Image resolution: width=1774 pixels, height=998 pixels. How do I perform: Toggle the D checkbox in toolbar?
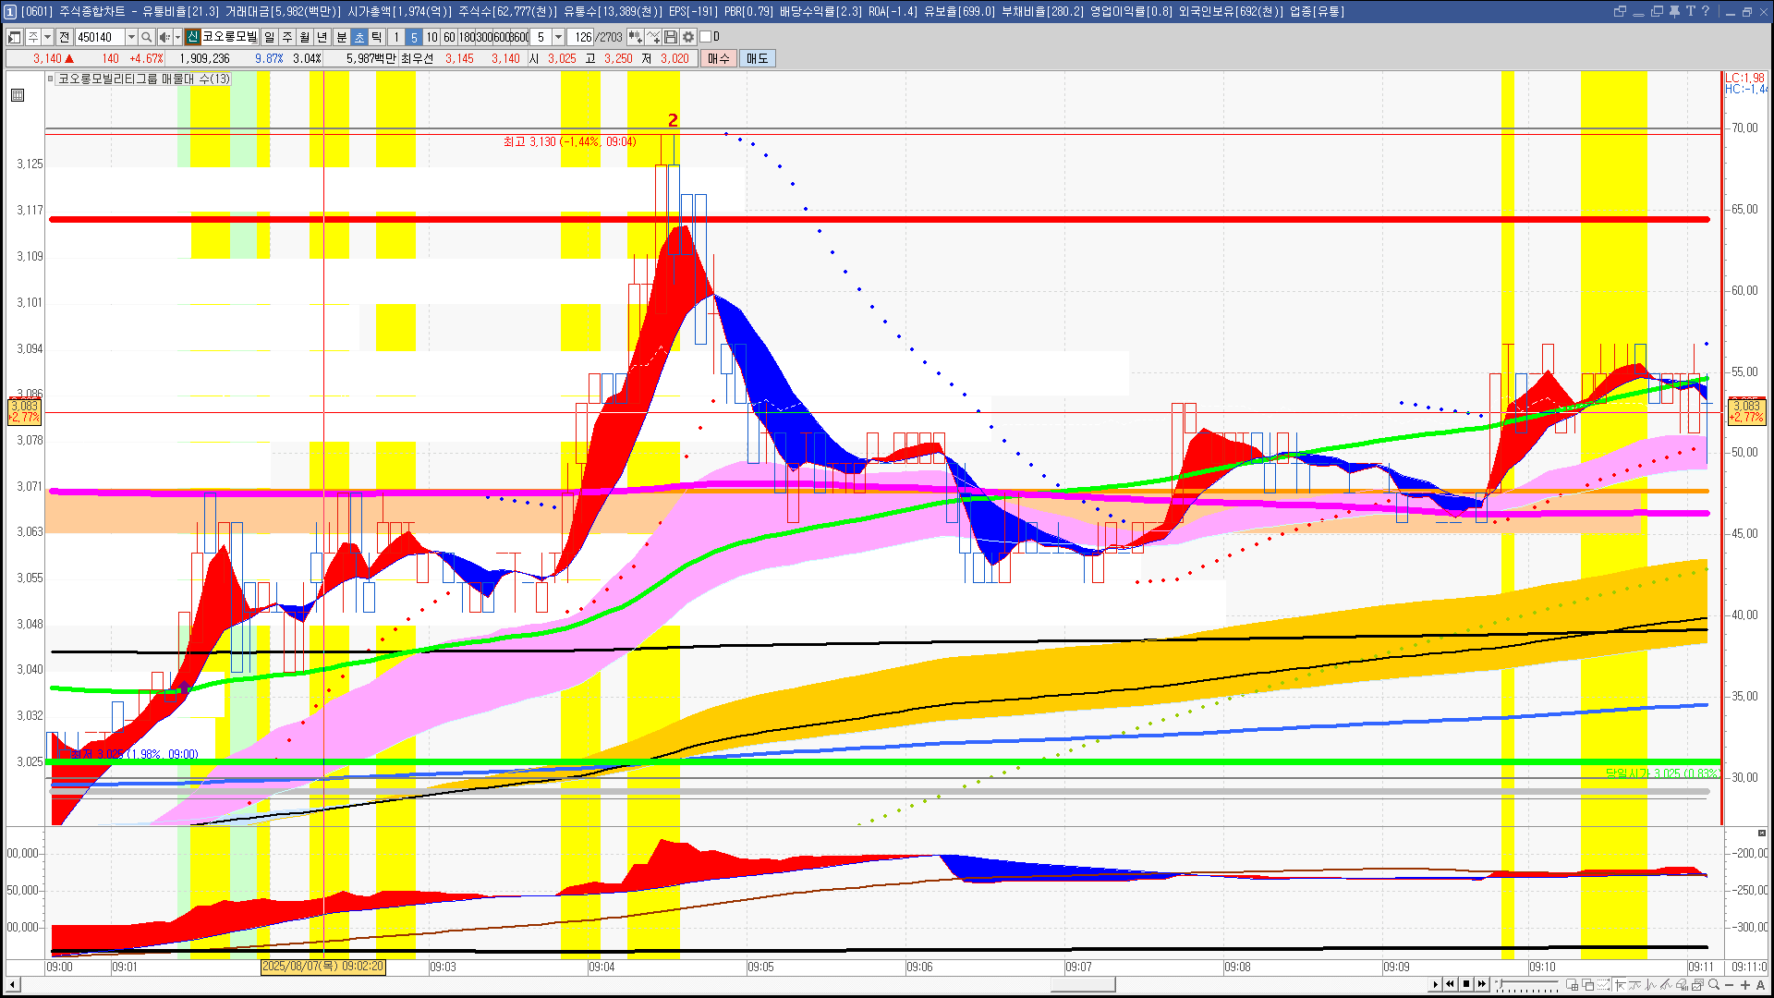pos(706,37)
